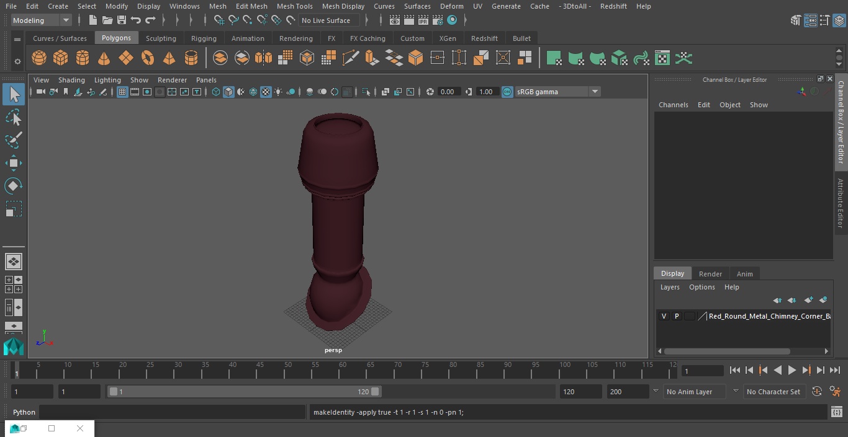Switch to the Render layer tab

point(710,274)
